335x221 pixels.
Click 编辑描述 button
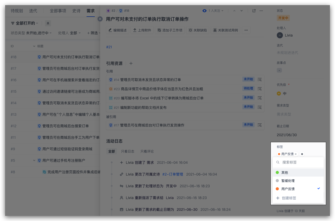pyautogui.click(x=118, y=30)
